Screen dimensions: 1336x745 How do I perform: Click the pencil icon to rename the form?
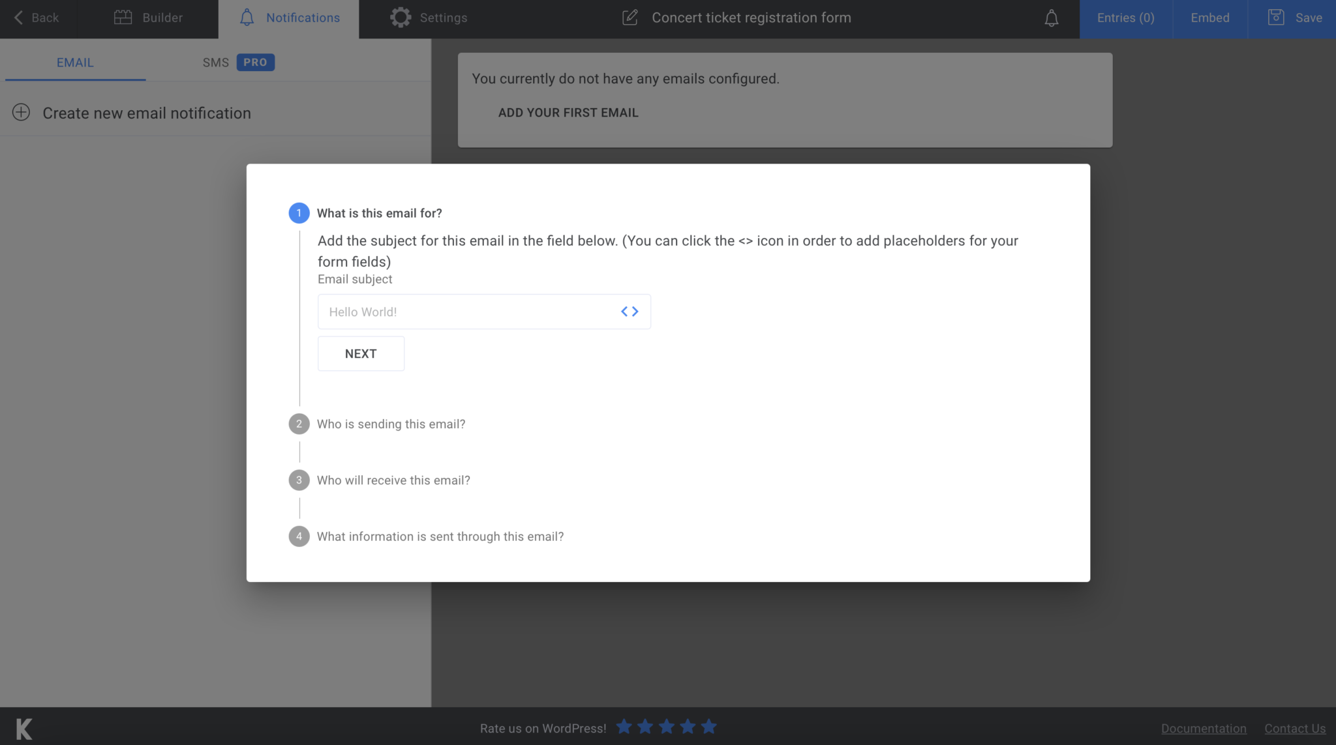click(630, 18)
